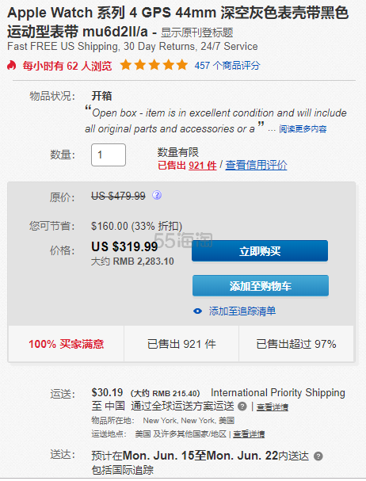Click help icon next to global shipping
The height and width of the screenshot is (481, 366).
tap(242, 407)
